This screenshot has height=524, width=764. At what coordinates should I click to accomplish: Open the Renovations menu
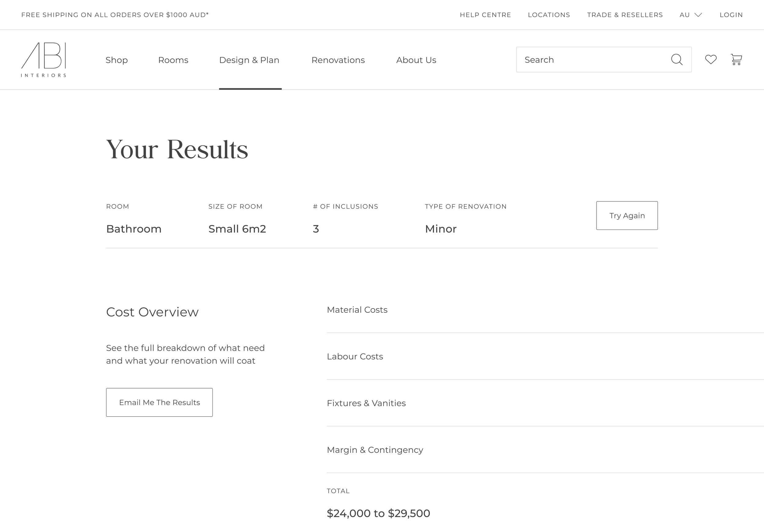tap(338, 60)
